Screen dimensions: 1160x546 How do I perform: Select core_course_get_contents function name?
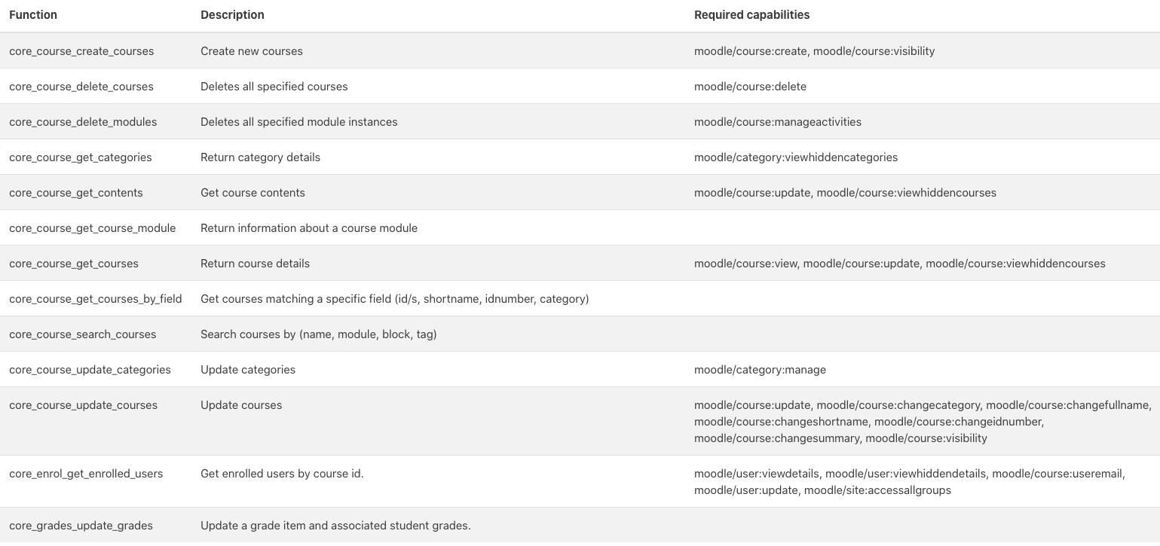tap(76, 193)
